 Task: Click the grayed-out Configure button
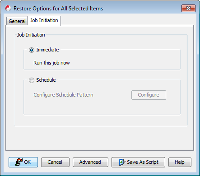(149, 95)
